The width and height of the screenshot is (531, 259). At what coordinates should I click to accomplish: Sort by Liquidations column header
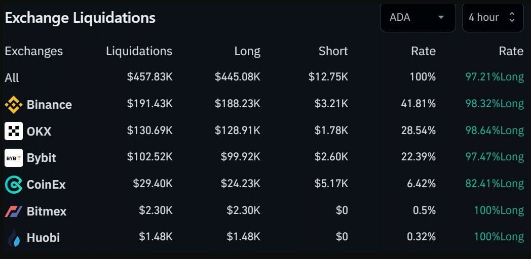[139, 51]
